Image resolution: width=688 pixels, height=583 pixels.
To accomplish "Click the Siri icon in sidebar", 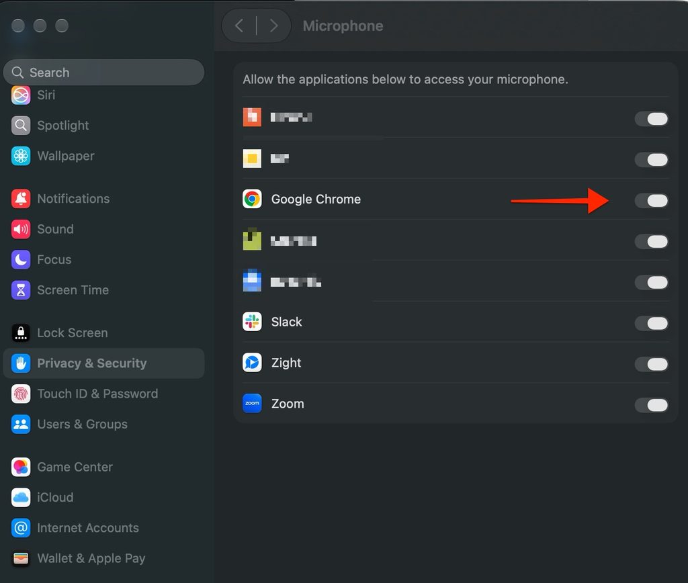I will click(21, 95).
